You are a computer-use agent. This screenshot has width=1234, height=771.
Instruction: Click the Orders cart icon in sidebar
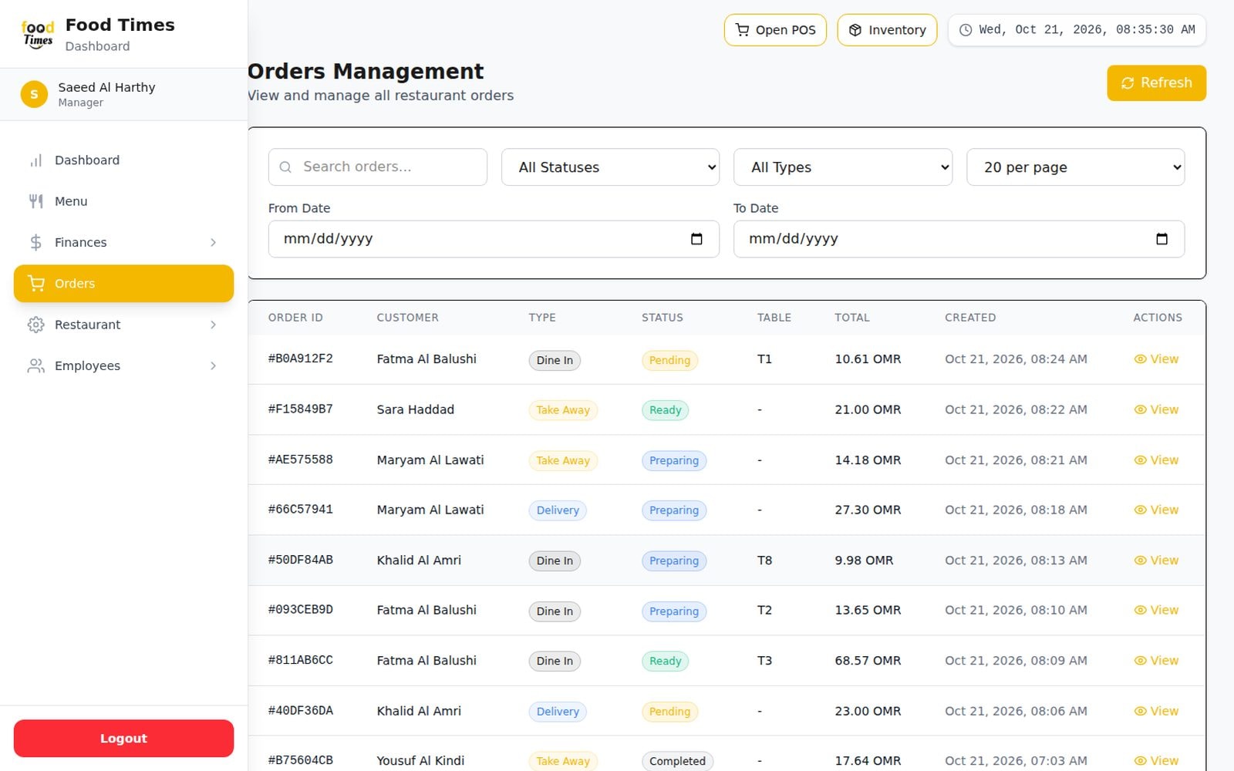(x=35, y=284)
